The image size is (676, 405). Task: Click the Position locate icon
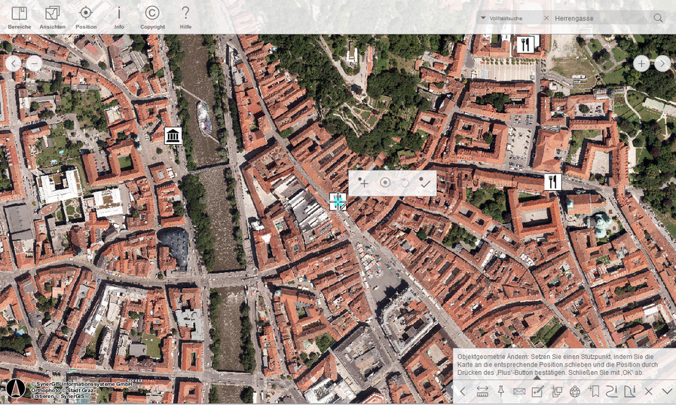click(x=86, y=17)
